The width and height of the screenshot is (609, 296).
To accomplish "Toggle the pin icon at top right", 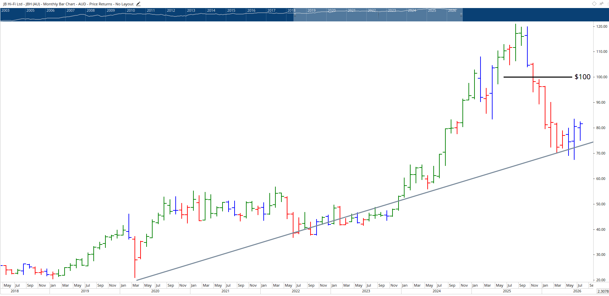I will pyautogui.click(x=601, y=4).
